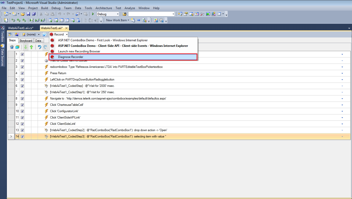
Task: Click the New Project toolbar icon
Action: (6, 14)
